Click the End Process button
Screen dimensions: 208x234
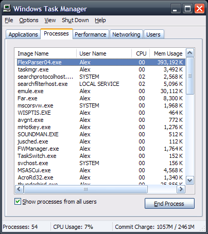point(169,204)
